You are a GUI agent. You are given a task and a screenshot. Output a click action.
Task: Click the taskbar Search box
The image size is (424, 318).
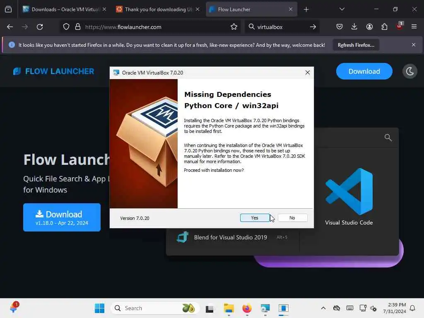click(155, 308)
